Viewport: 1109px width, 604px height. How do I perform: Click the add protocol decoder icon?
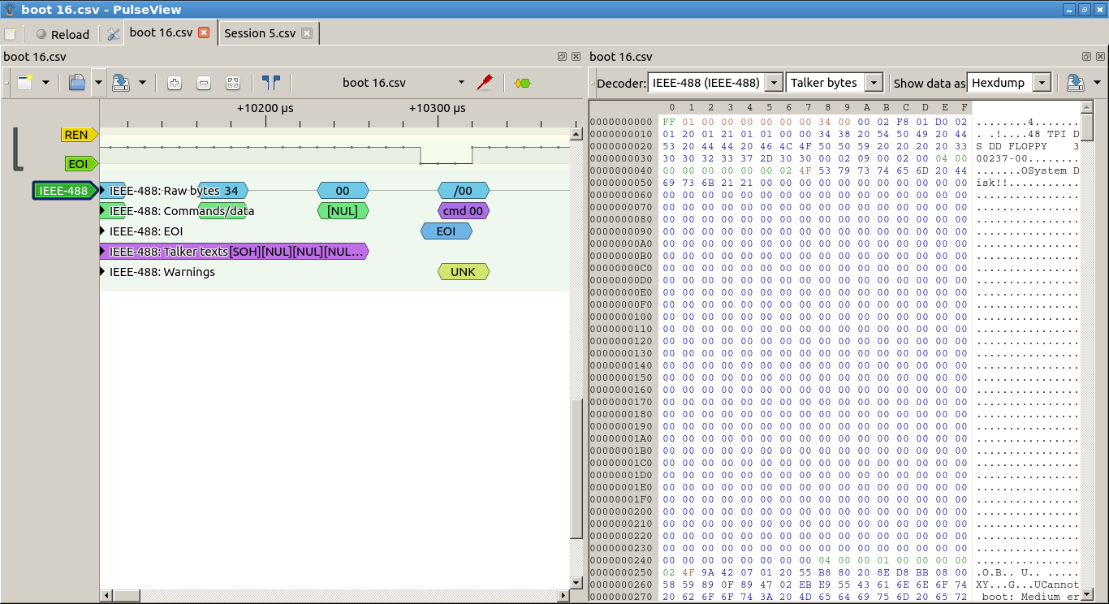(522, 83)
